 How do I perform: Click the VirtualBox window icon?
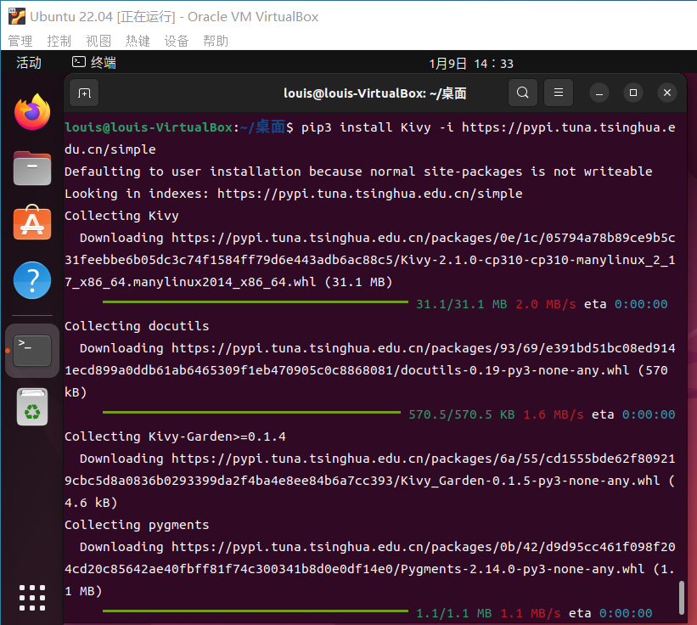(x=16, y=16)
